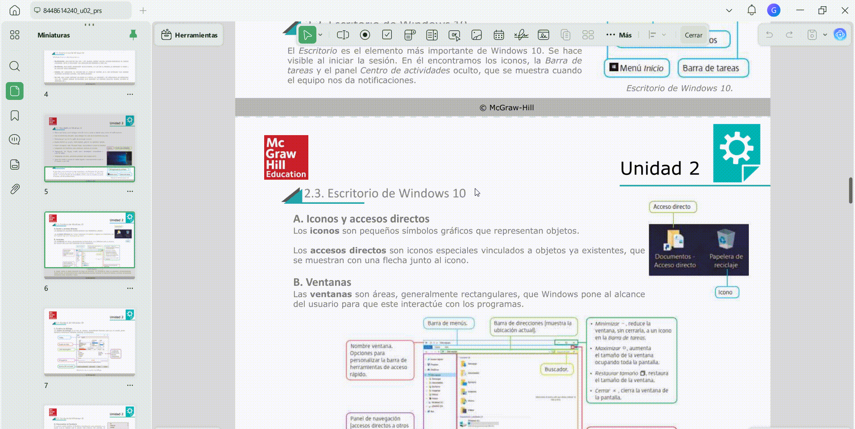
Task: Open options menu for page 5
Action: coord(130,191)
